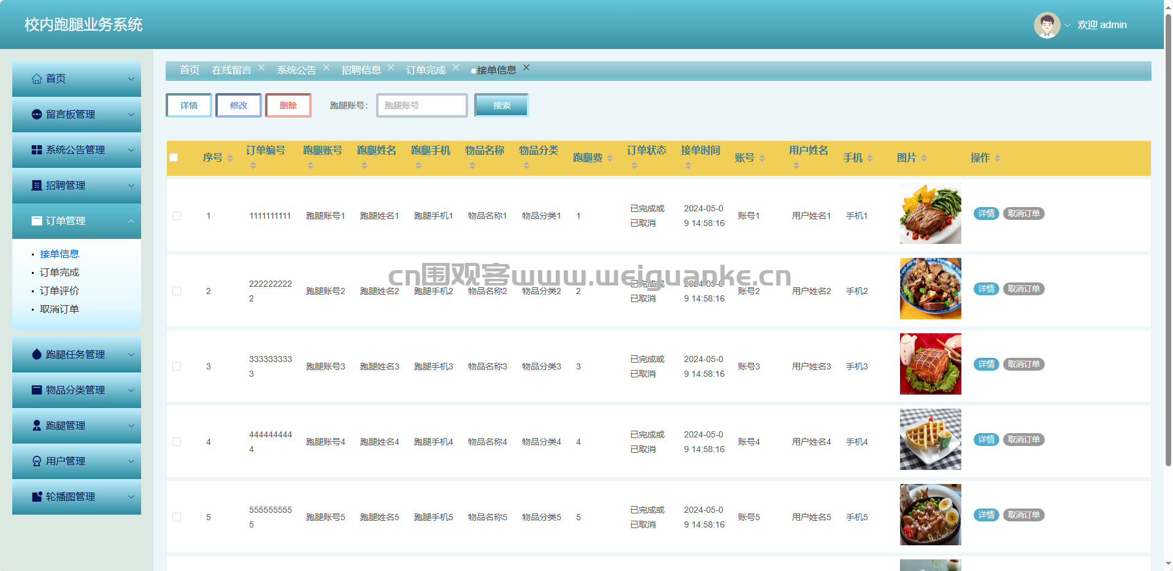The height and width of the screenshot is (571, 1173).
Task: Click 取消订单 for order 4444444444
Action: tap(1023, 440)
